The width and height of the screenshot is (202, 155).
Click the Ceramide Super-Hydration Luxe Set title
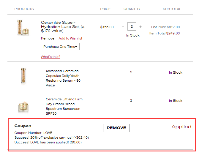click(x=62, y=26)
